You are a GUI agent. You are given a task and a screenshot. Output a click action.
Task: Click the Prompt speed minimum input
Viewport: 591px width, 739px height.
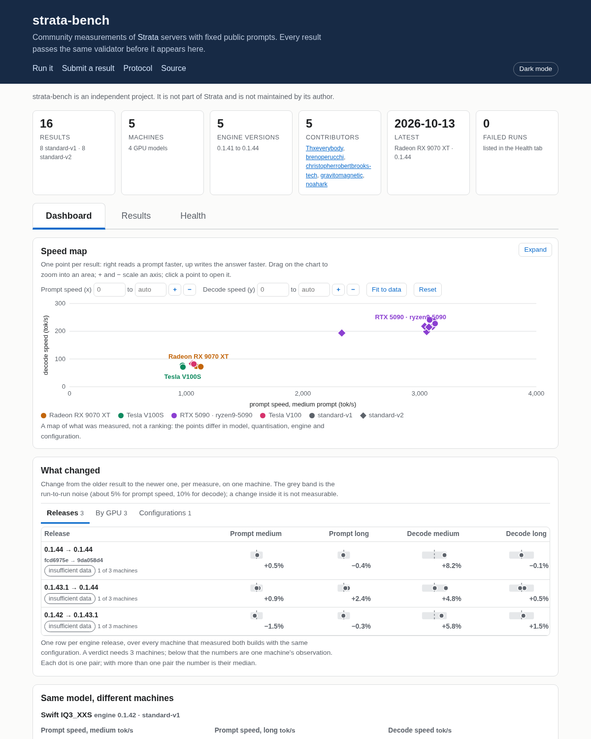[109, 290]
